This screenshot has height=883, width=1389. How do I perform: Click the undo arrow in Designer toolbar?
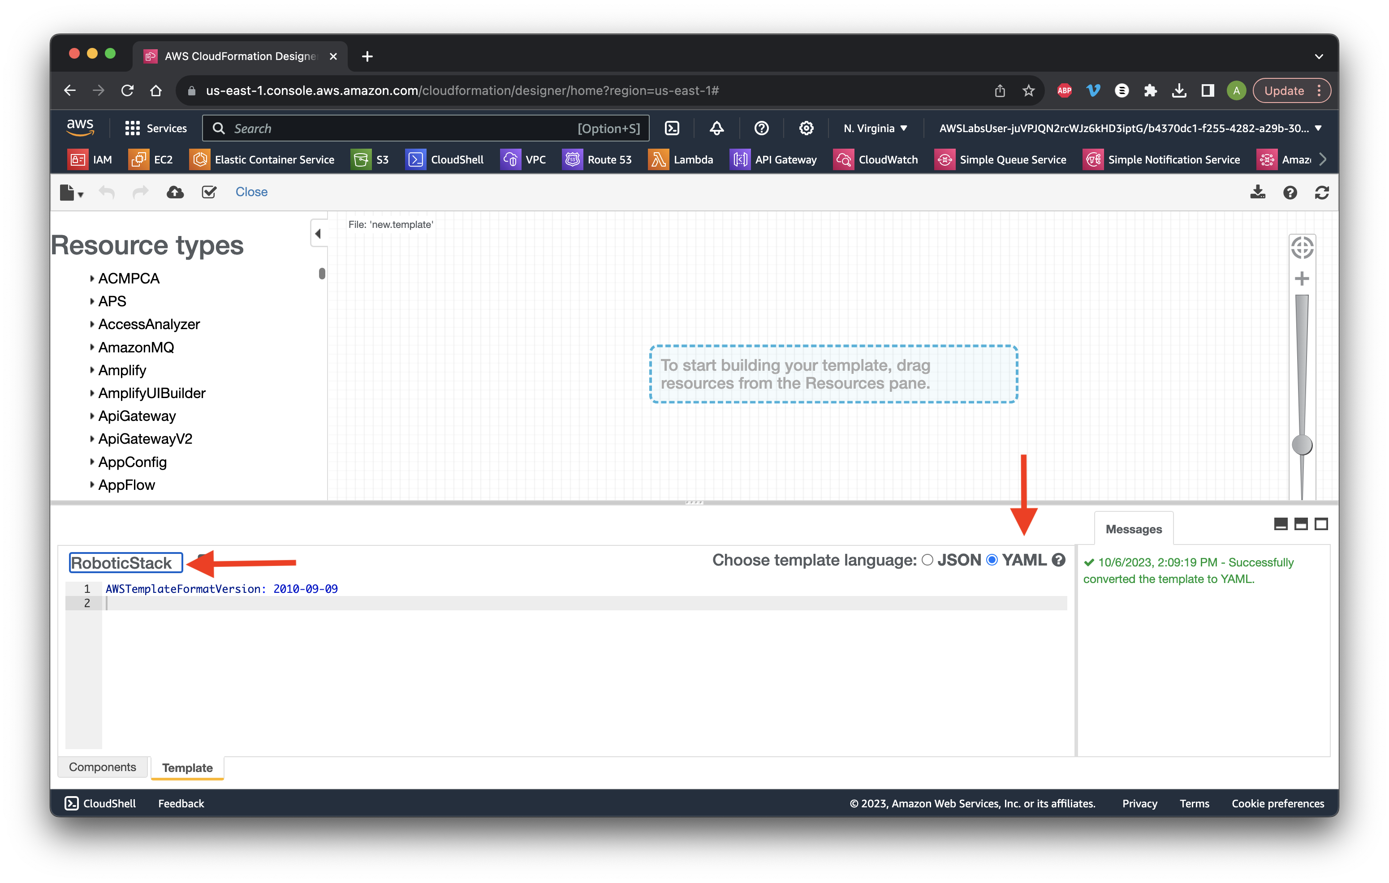tap(107, 193)
